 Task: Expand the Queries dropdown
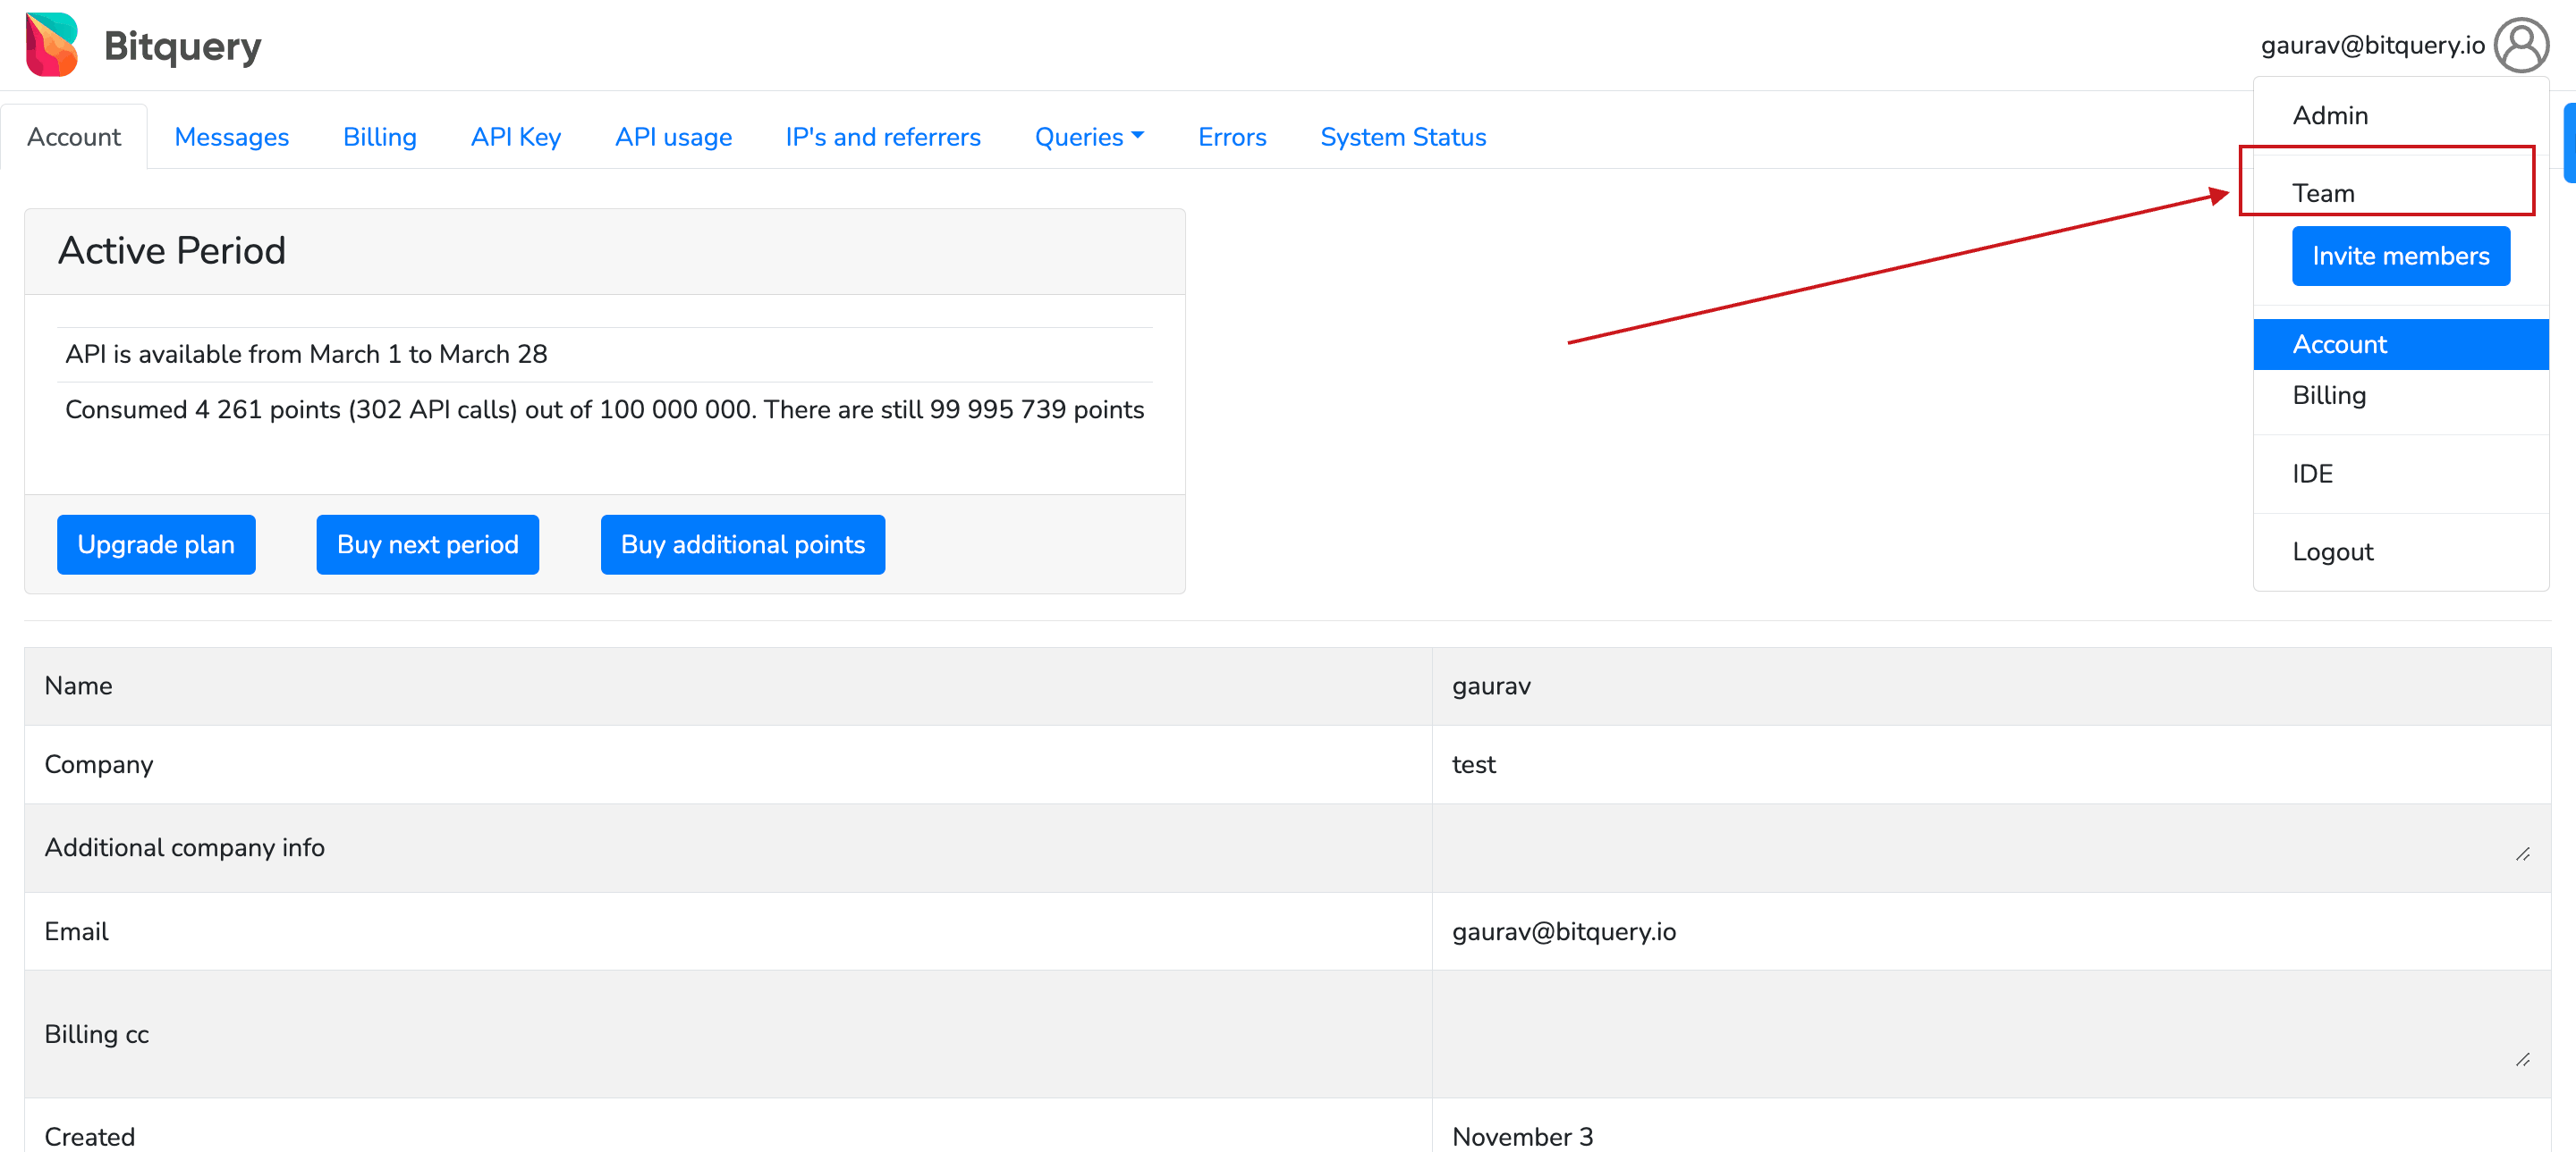1089,137
